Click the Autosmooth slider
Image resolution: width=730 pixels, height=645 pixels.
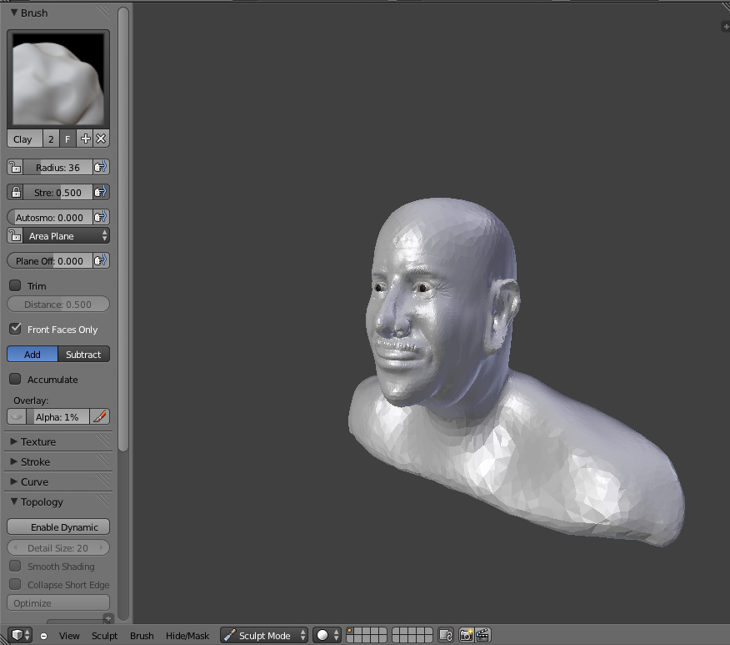tap(50, 218)
